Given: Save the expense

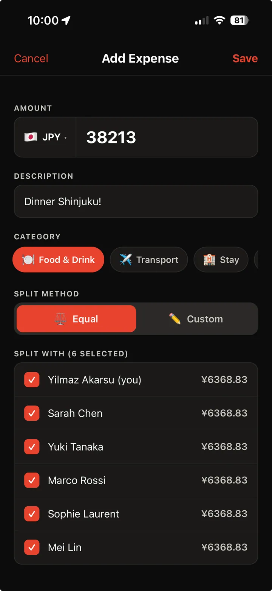Looking at the screenshot, I should tap(245, 58).
